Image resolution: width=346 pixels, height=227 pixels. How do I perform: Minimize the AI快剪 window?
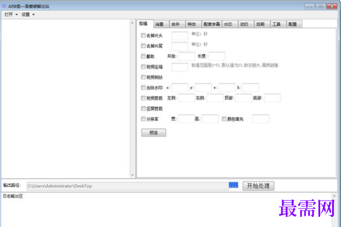(309, 7)
